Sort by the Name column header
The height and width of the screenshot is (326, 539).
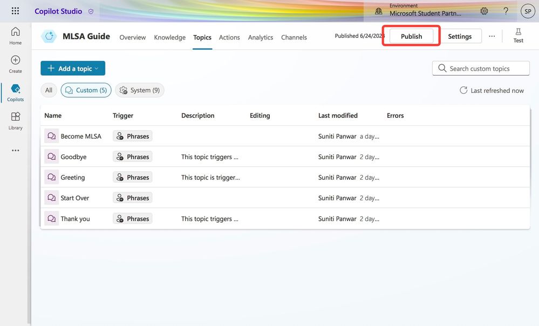[x=53, y=116]
